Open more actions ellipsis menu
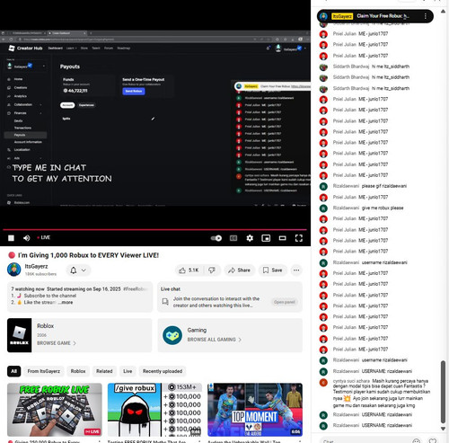Image resolution: width=449 pixels, height=443 pixels. pyautogui.click(x=296, y=270)
